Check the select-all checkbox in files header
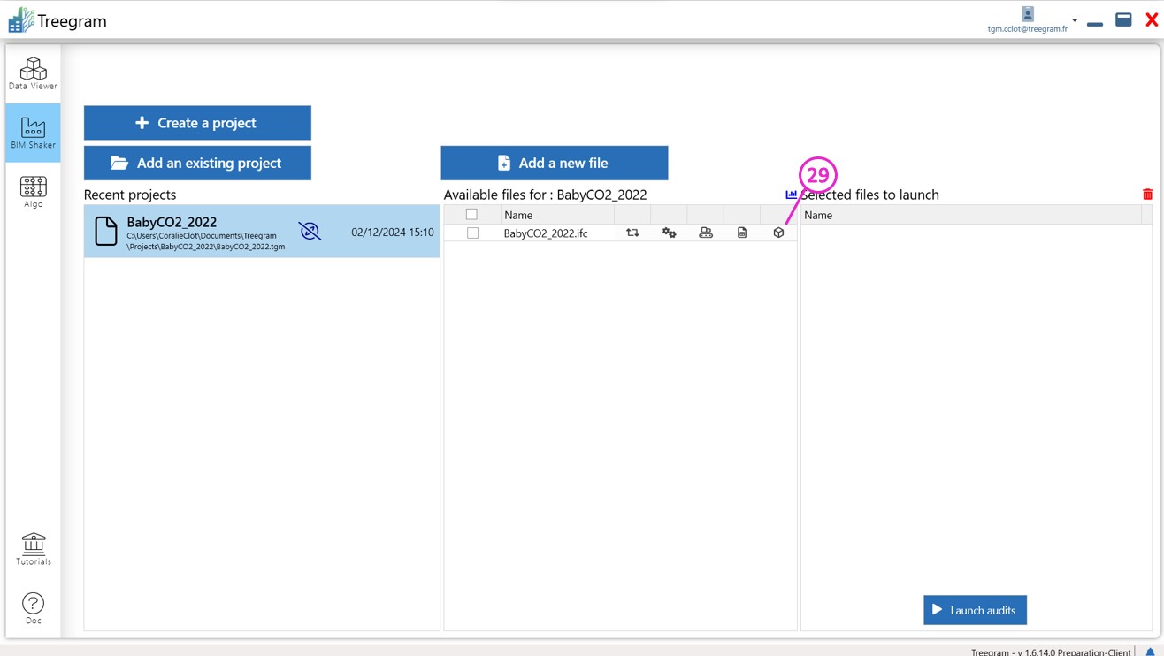The width and height of the screenshot is (1164, 656). pos(471,215)
